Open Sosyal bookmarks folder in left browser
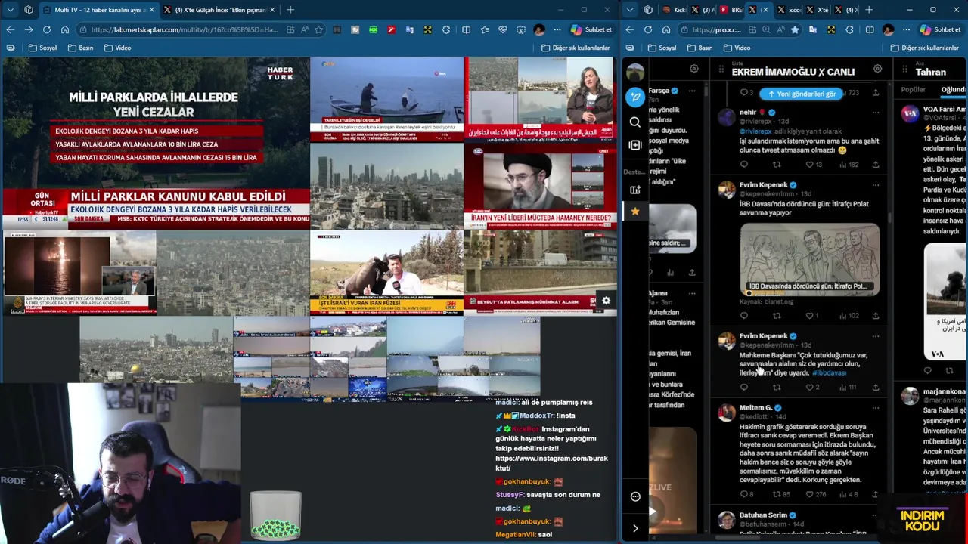The width and height of the screenshot is (968, 544). (x=42, y=48)
